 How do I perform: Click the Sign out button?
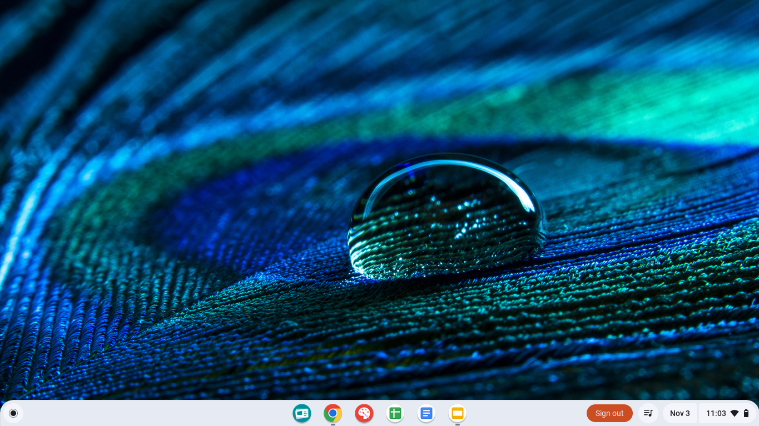pos(609,413)
